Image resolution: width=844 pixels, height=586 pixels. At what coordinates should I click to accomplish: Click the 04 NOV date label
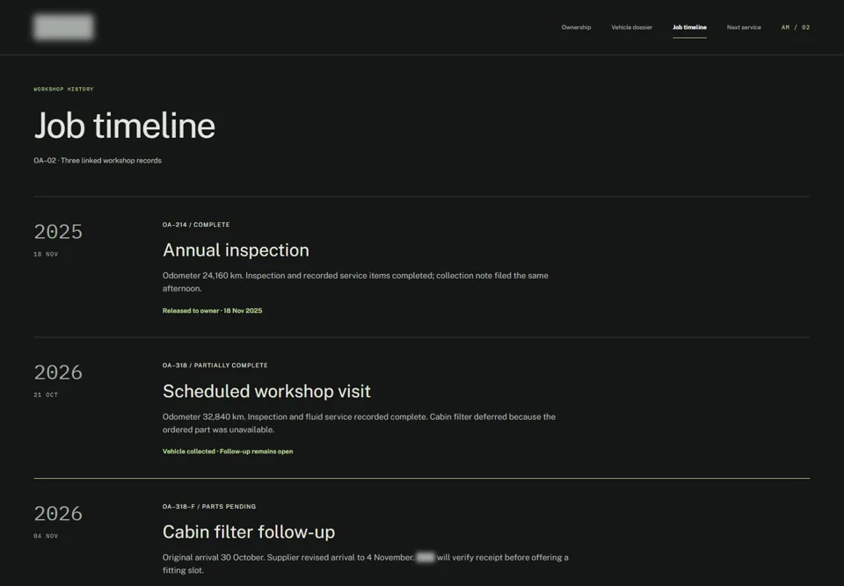[46, 536]
